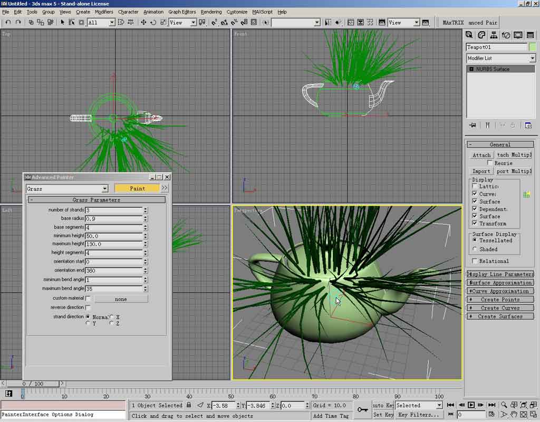Screen dimensions: 540x422
Task: Open the Rendering menu
Action: [x=211, y=12]
